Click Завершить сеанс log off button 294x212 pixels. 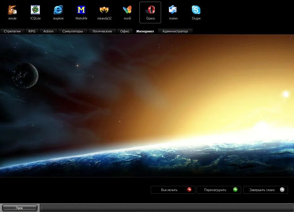266,190
